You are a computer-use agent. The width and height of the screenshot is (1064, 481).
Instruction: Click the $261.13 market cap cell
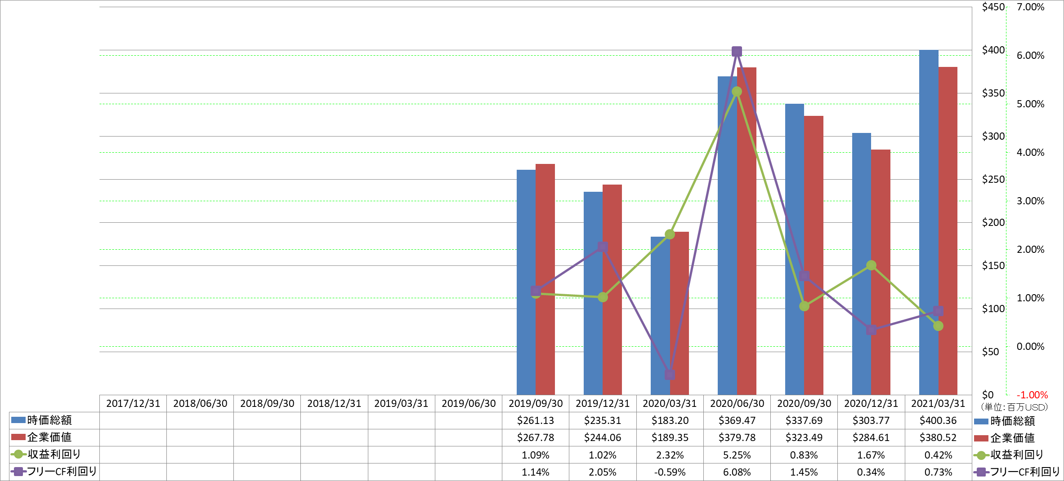coord(536,420)
